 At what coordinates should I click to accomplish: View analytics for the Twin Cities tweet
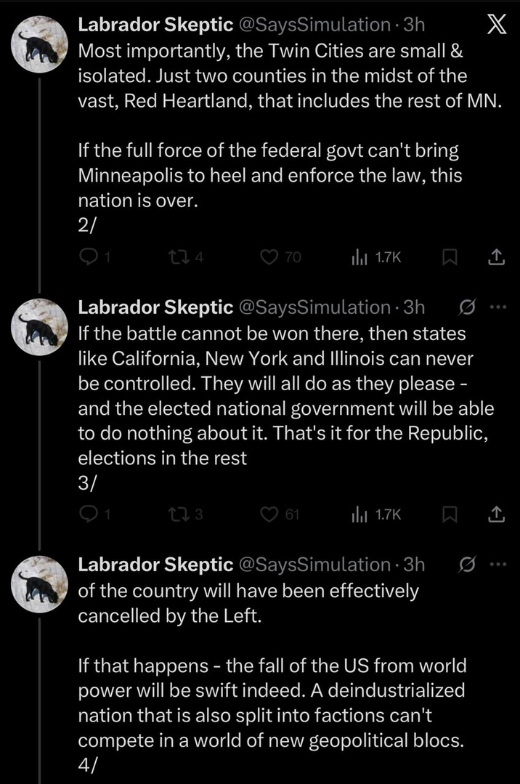[357, 256]
